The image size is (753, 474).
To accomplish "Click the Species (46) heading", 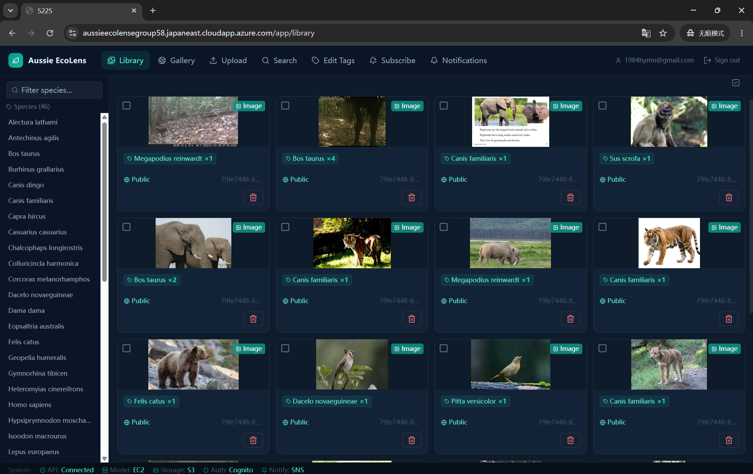I will tap(28, 106).
